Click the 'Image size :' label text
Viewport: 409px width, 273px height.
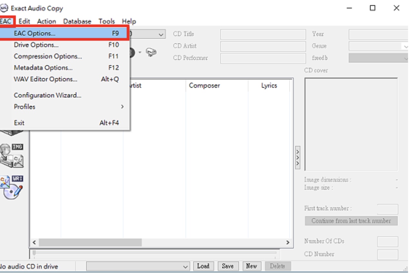tap(318, 188)
